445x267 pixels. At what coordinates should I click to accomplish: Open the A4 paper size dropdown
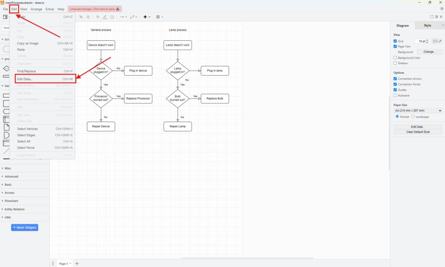(418, 111)
